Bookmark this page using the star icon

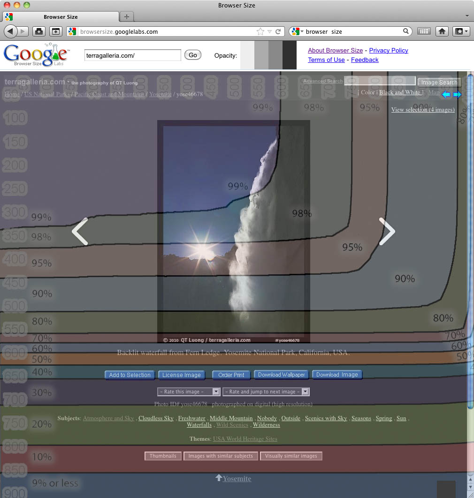(260, 31)
